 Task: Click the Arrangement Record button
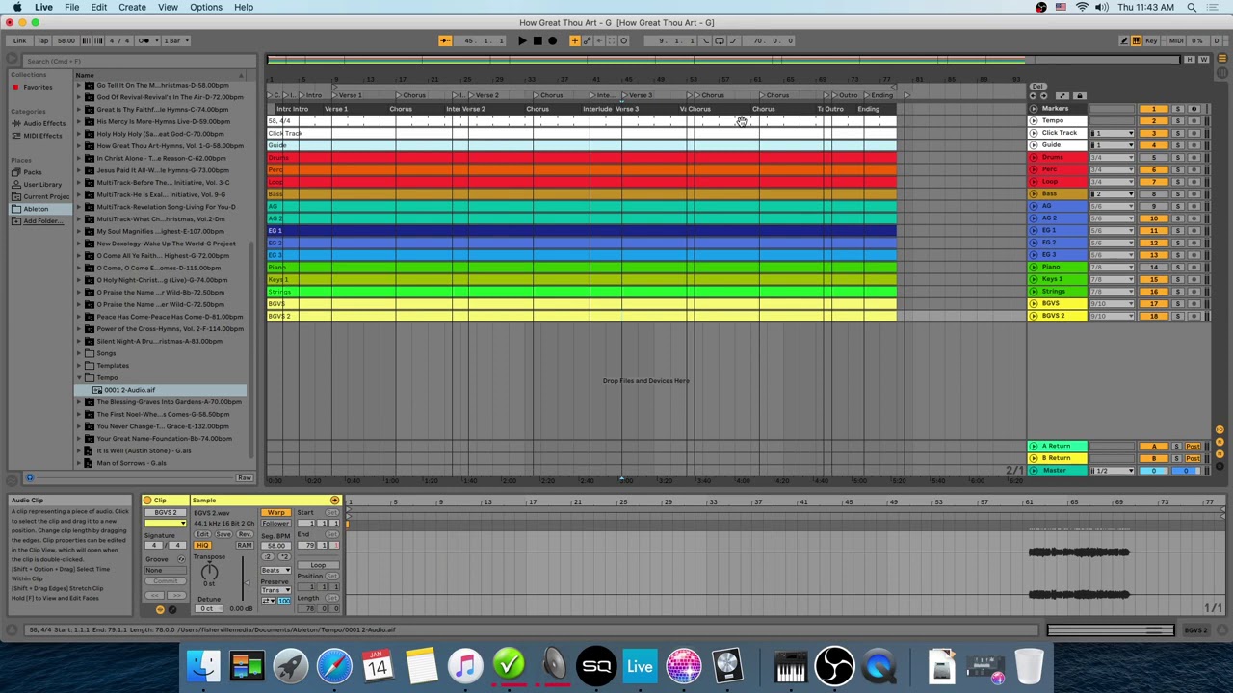coord(552,40)
